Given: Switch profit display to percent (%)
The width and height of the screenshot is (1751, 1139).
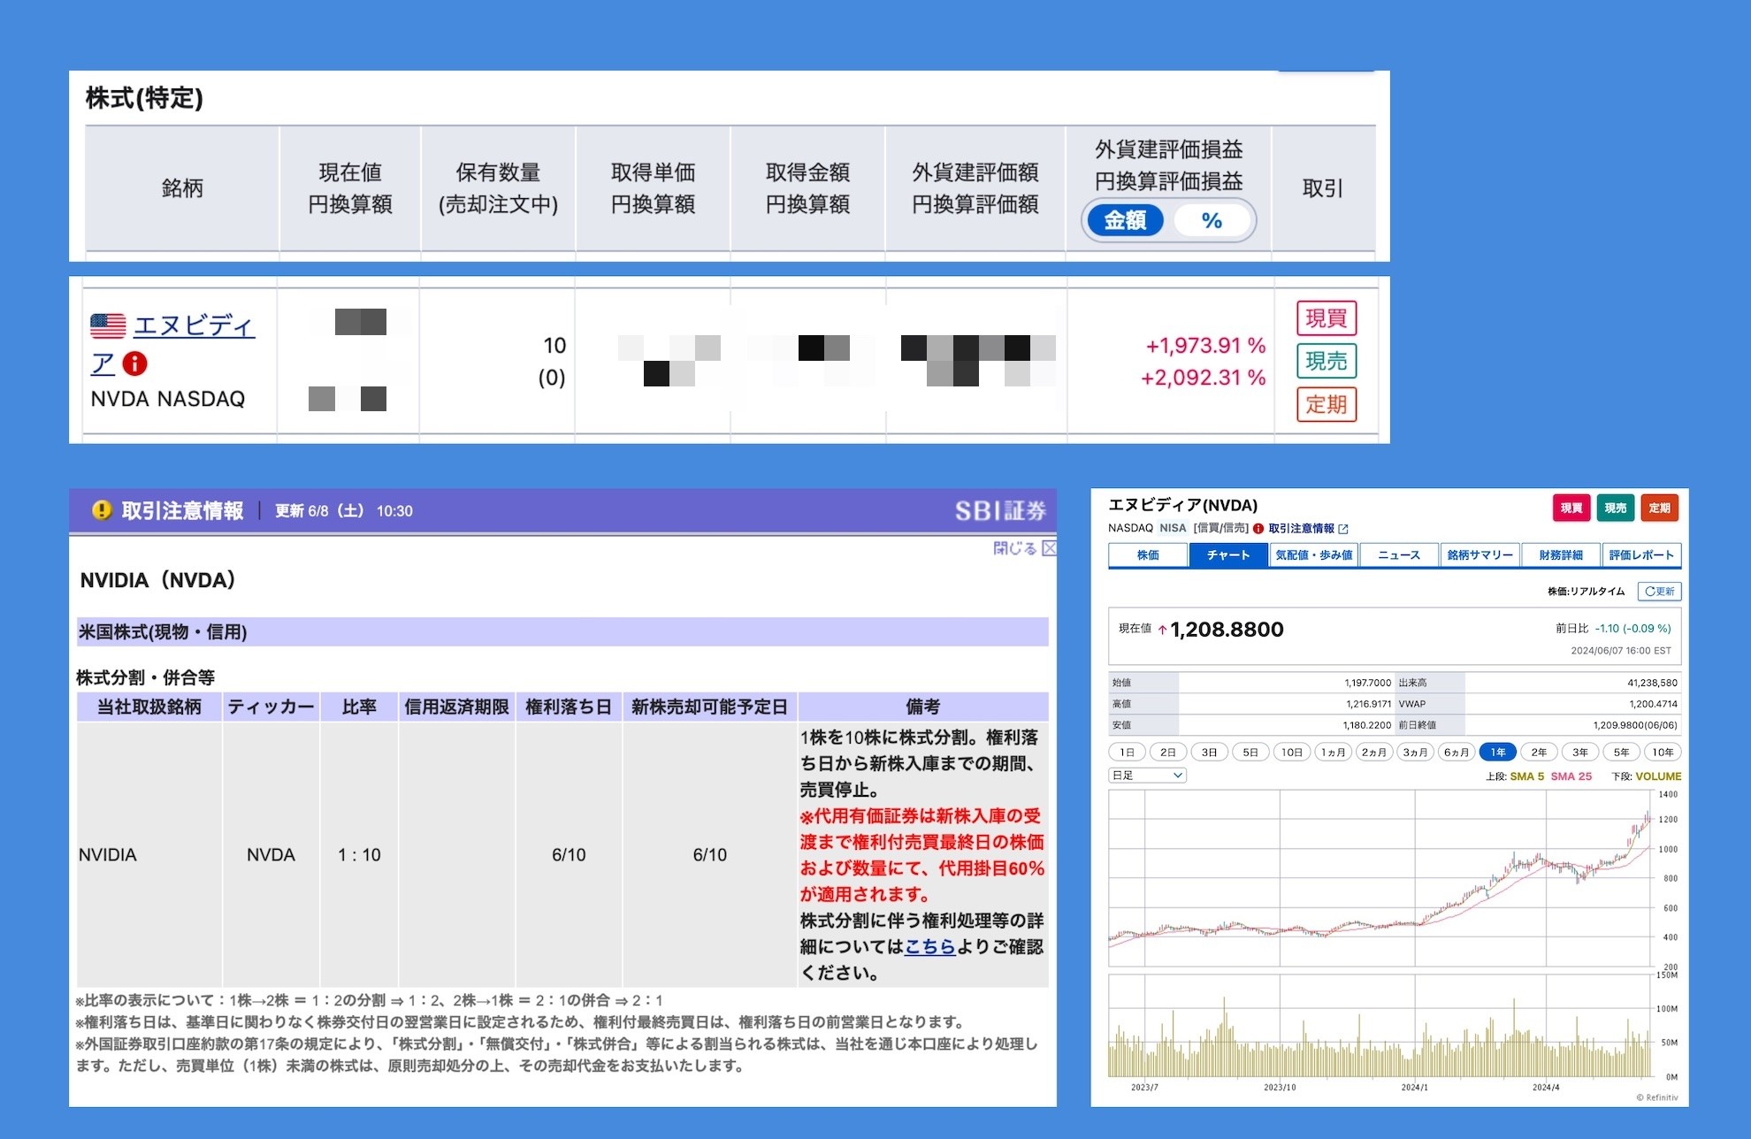Looking at the screenshot, I should [x=1212, y=220].
